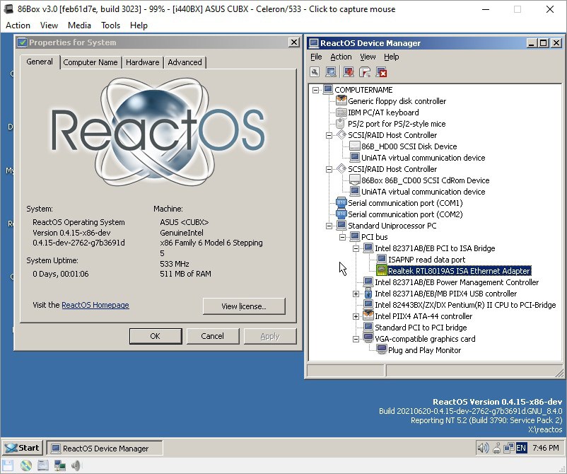The width and height of the screenshot is (567, 474).
Task: Select Intel 82371AB/EB Power Management Controller
Action: click(x=457, y=282)
